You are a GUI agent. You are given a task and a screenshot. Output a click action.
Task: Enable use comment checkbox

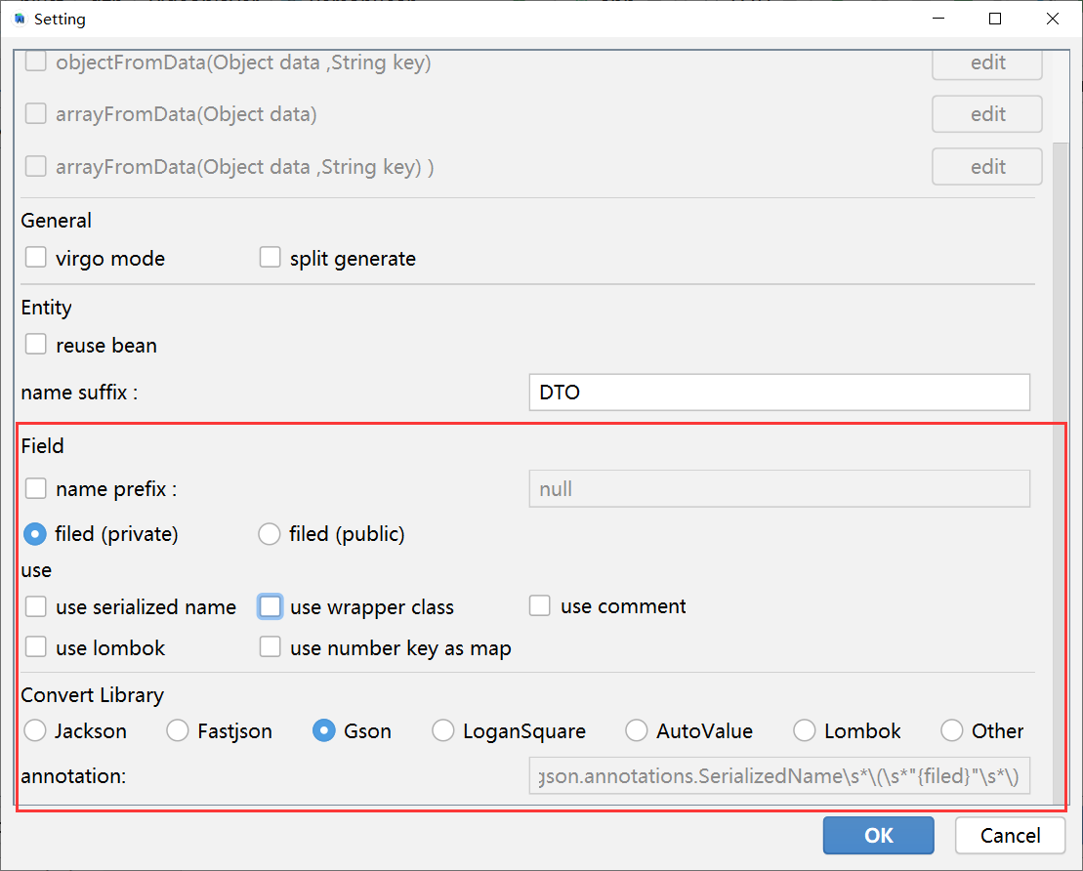coord(539,605)
